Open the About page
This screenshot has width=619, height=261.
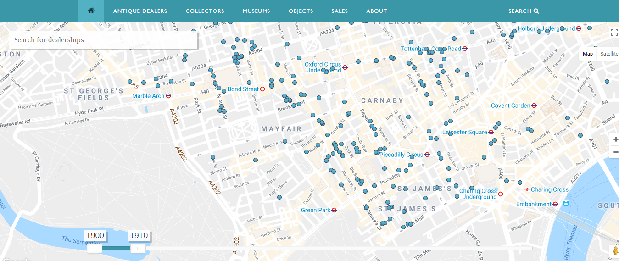pos(376,11)
